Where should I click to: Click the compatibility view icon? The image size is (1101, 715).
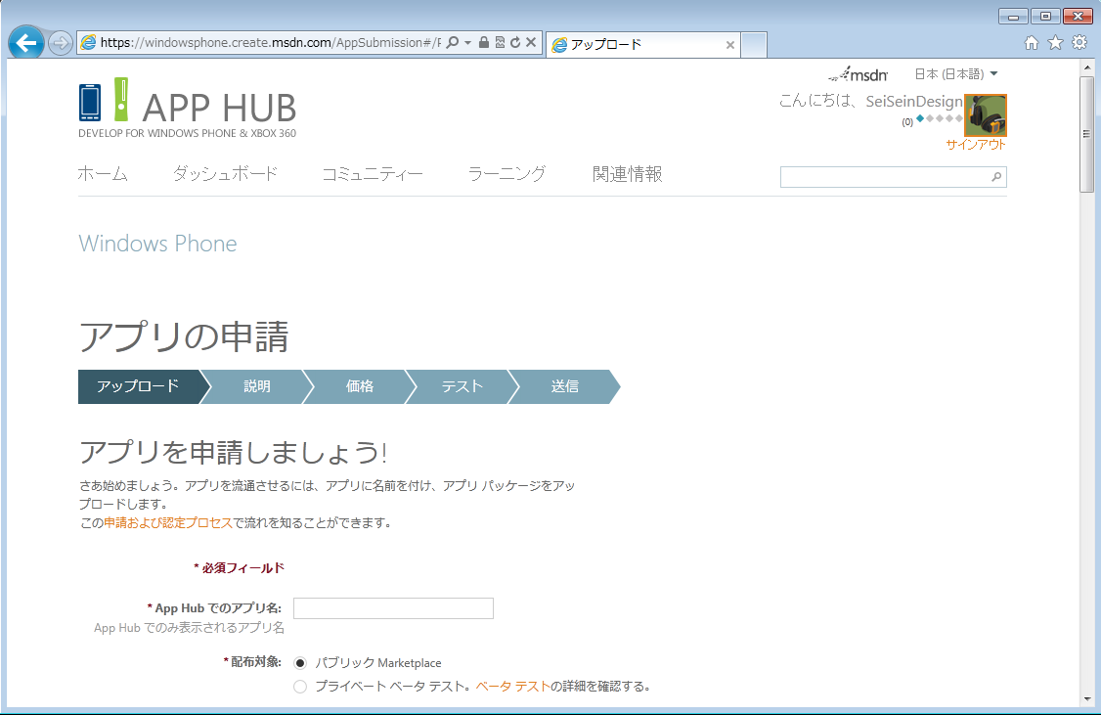click(500, 42)
